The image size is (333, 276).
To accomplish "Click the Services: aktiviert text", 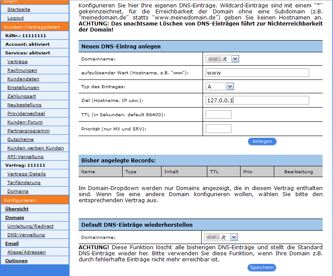I will tap(28, 53).
